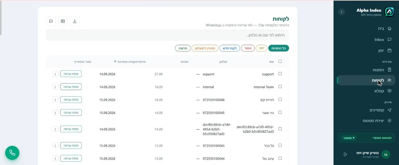Sort by the אינטראקציה אחרונה column header
The height and width of the screenshot is (165, 399).
pos(130,62)
